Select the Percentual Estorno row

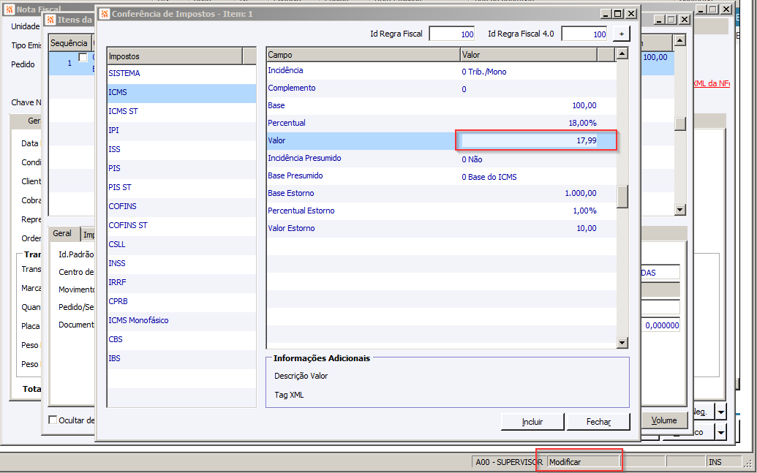click(x=441, y=211)
